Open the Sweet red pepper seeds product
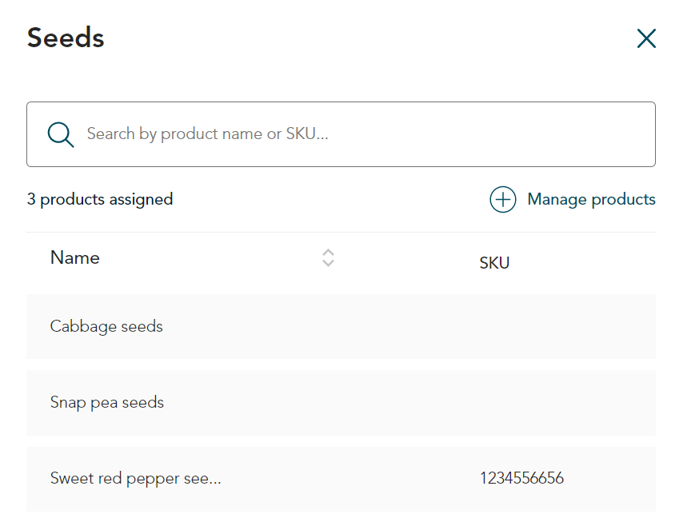 134,479
